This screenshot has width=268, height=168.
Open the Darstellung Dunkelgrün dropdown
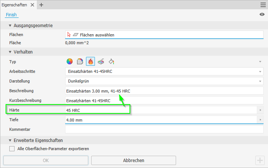pos(164,81)
